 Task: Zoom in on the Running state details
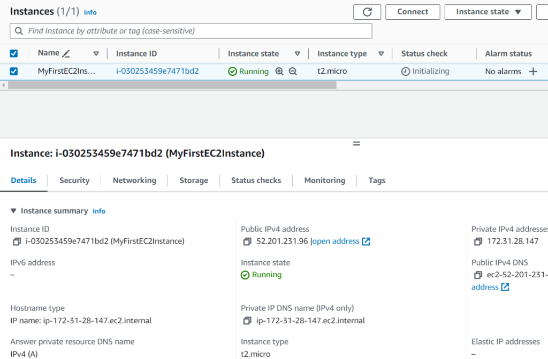click(279, 71)
